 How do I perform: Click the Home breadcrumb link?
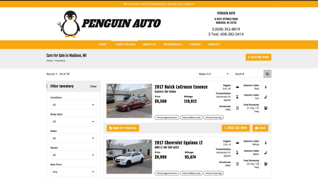[49, 61]
